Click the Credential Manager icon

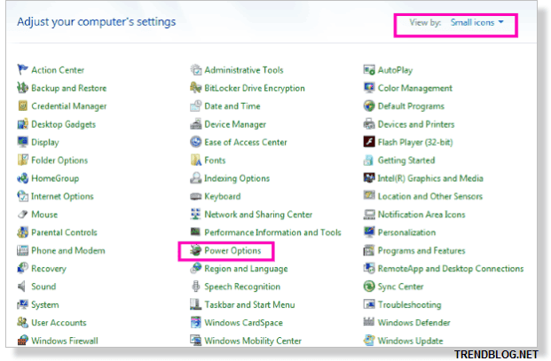[x=22, y=106]
